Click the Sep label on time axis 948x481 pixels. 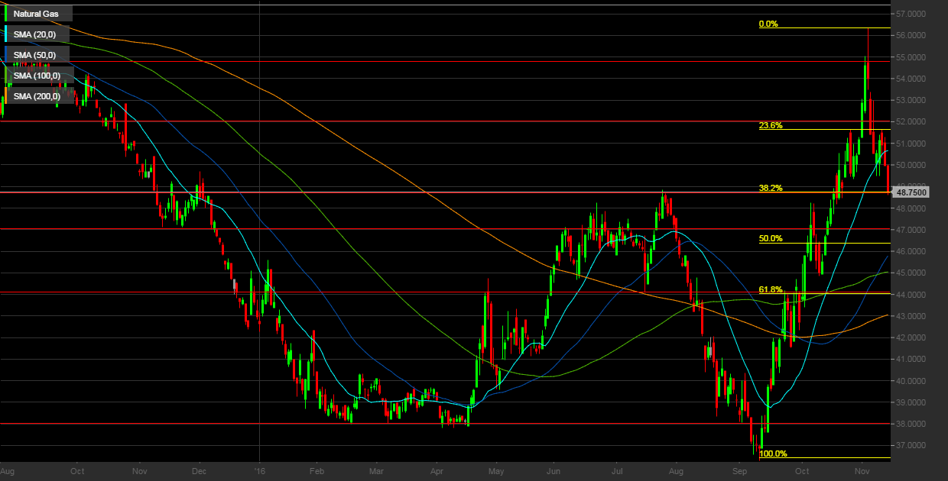(x=739, y=473)
